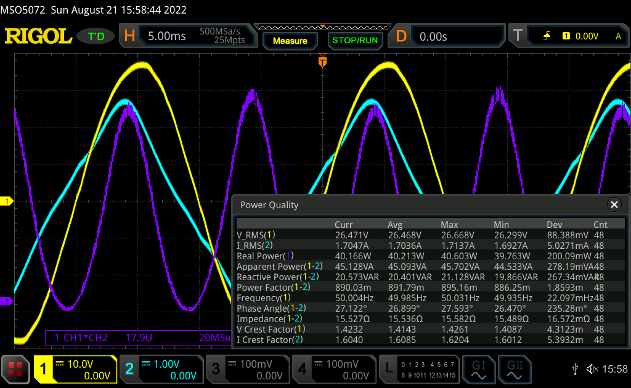Click the T'D trigger status badge
The width and height of the screenshot is (631, 388).
(96, 36)
